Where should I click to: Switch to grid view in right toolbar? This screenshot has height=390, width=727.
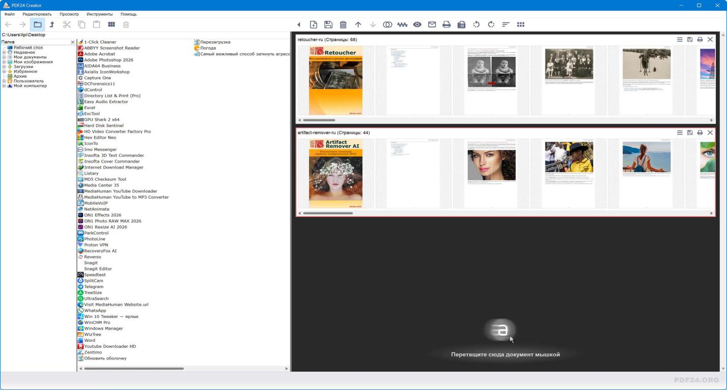521,24
